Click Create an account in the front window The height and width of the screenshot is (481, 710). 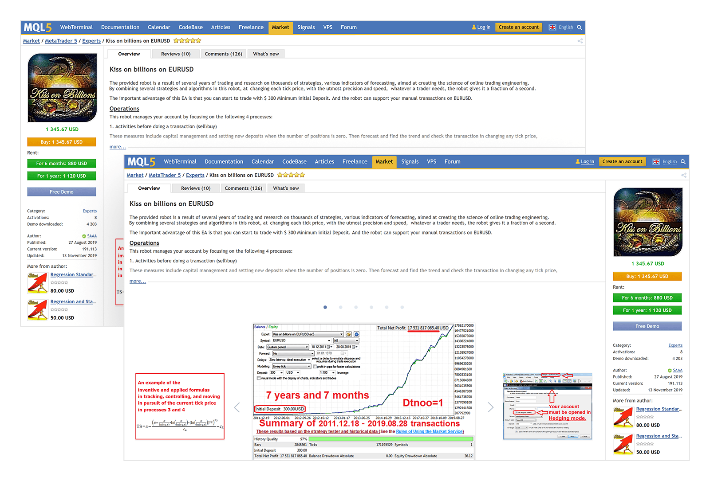point(622,162)
